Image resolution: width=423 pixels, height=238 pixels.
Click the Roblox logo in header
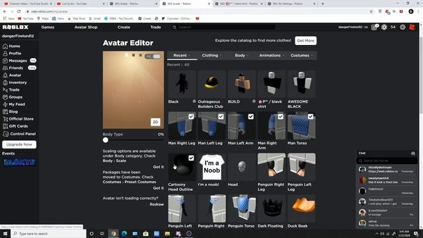(15, 27)
